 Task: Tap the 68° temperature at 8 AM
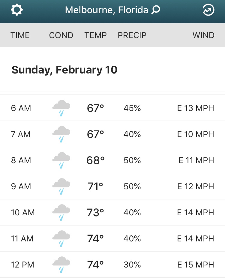pos(95,160)
